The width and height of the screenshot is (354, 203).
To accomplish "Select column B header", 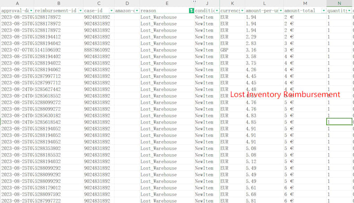I will point(59,4).
